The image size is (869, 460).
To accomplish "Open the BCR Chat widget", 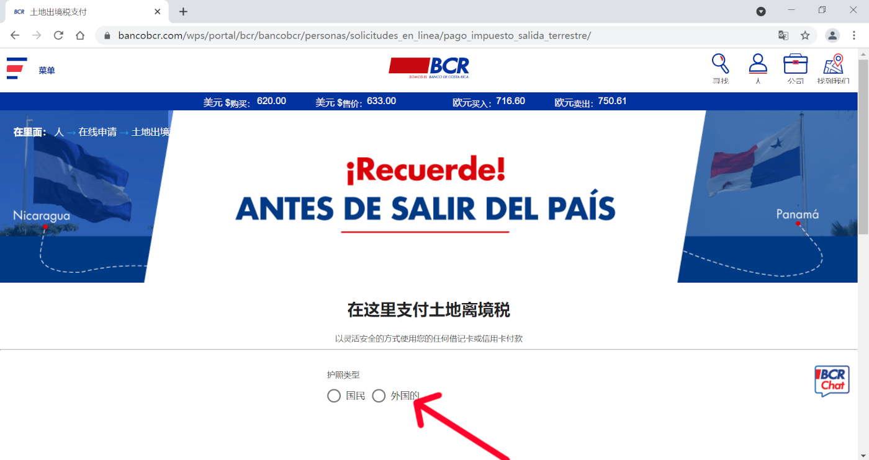I will (x=832, y=381).
